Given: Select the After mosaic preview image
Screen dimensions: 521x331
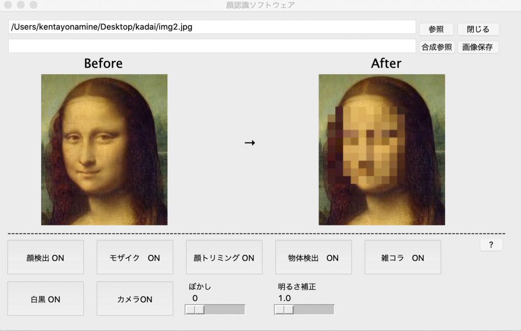Looking at the screenshot, I should (382, 150).
